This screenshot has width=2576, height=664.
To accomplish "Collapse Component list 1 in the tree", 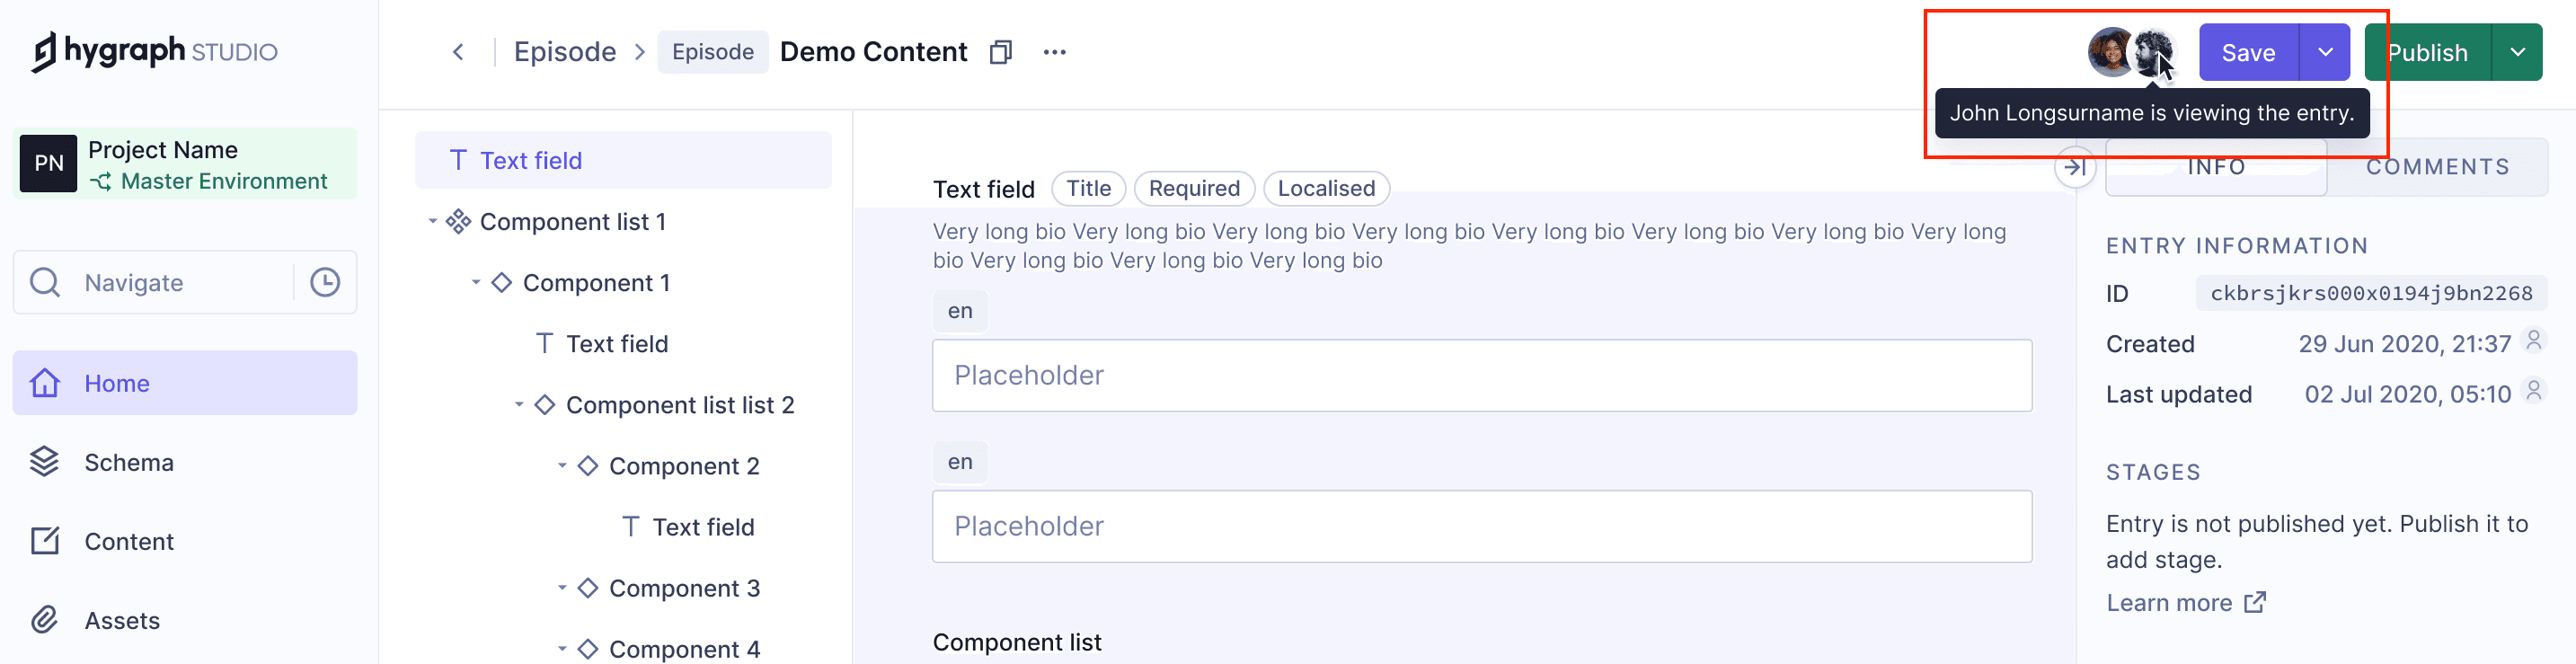I will click(x=432, y=221).
